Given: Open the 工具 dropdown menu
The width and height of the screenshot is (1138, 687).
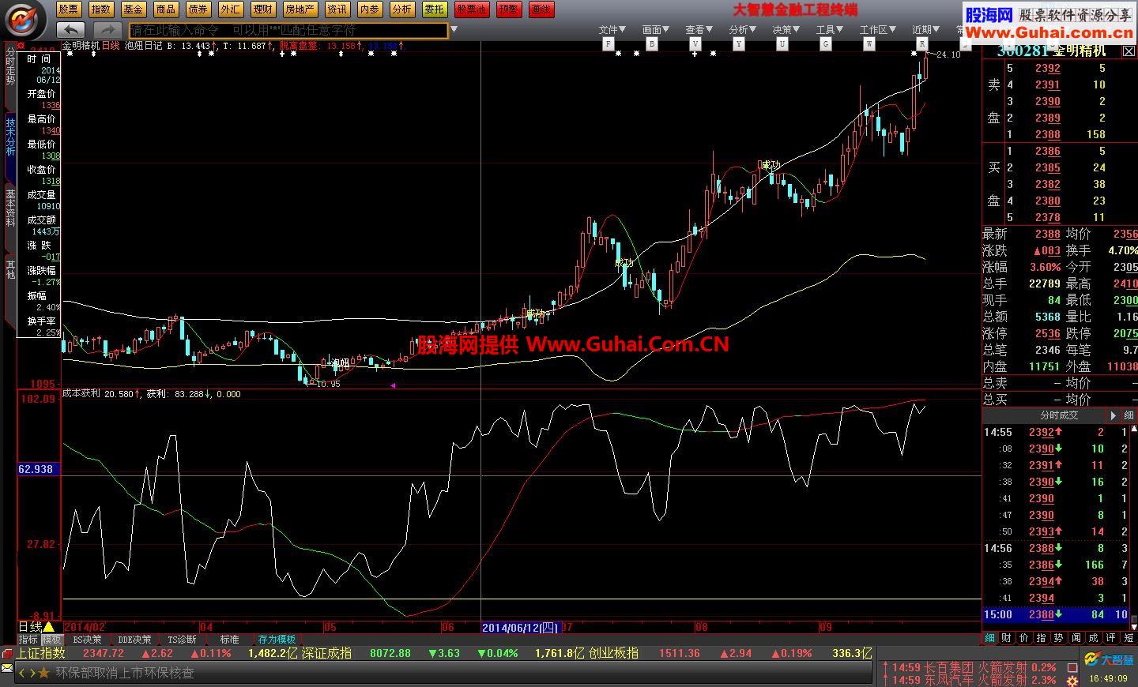Looking at the screenshot, I should 829,30.
